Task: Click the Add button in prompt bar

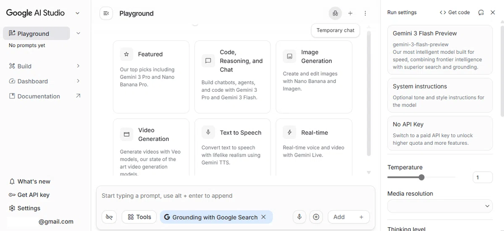Action: click(x=349, y=217)
